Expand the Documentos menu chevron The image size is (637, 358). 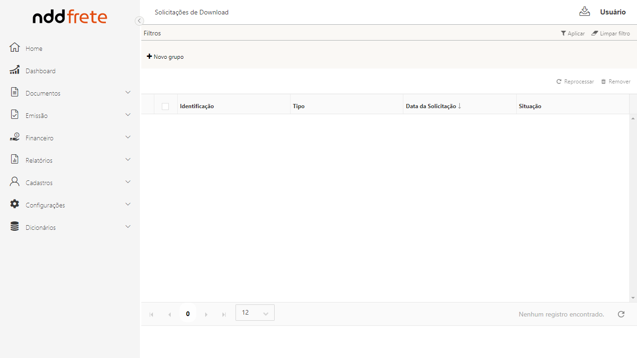tap(128, 92)
